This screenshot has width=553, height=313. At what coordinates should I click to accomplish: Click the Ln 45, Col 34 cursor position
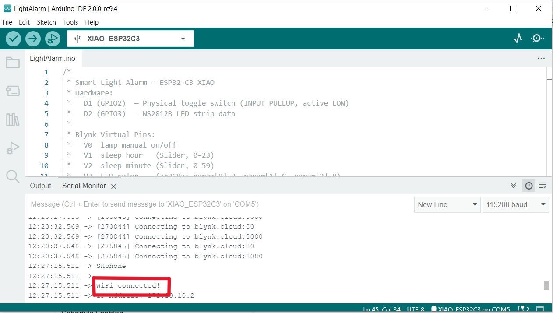(382, 309)
